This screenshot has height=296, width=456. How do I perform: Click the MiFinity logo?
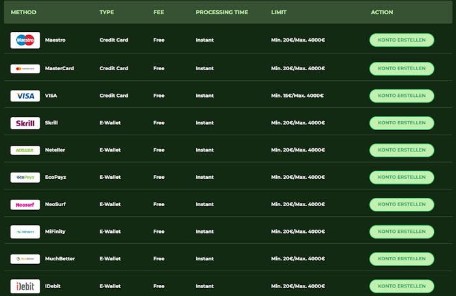(25, 232)
